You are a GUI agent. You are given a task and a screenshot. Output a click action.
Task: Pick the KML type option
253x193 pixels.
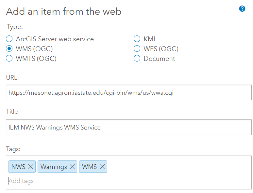coord(137,39)
